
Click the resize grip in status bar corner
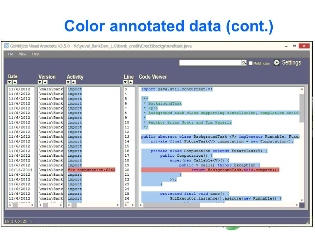click(x=307, y=222)
